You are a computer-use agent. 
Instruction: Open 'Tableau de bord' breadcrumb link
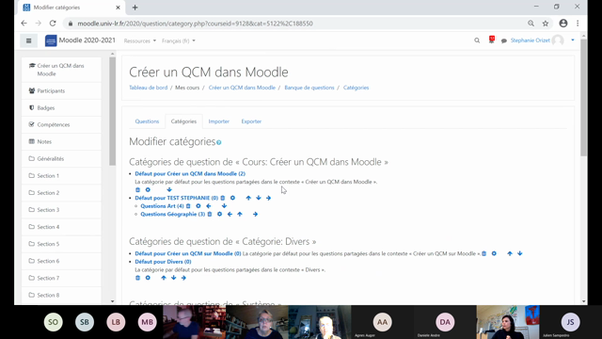coord(149,88)
